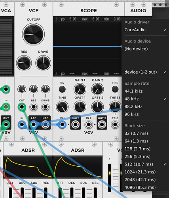Click the Scope OFST 2 knob

pos(97,107)
